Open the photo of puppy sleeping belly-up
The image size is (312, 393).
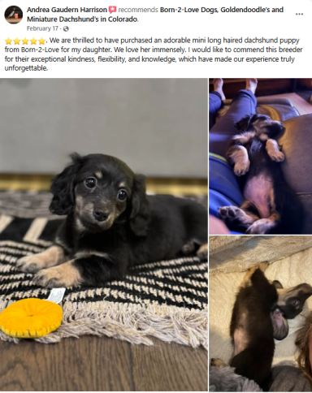point(261,156)
